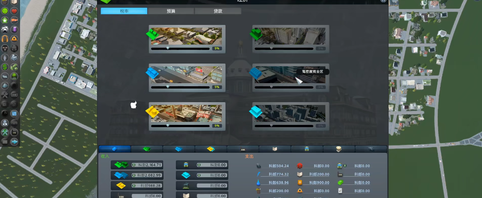Select the fish icon in the left sidebar
Image resolution: width=482 pixels, height=198 pixels.
(14, 142)
